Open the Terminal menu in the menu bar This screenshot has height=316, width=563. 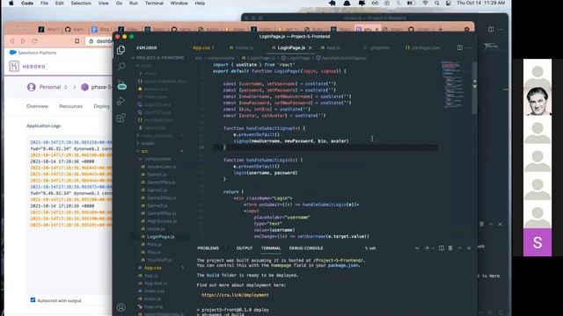154,4
